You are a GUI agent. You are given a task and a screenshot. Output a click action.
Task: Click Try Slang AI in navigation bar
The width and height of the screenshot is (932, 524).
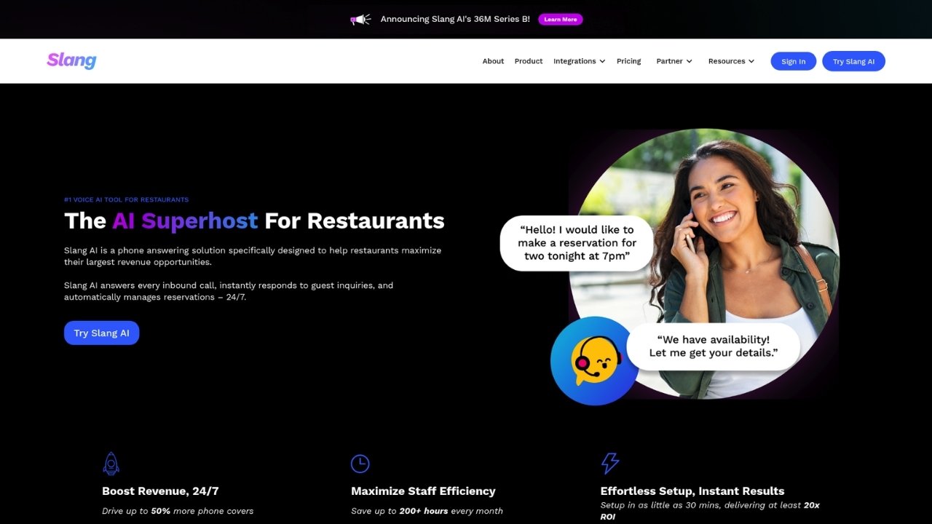click(853, 61)
